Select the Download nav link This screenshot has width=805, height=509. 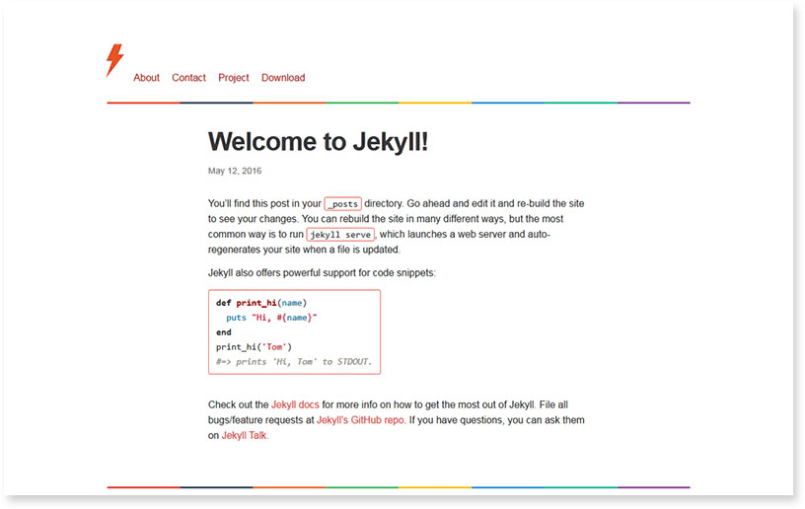(x=283, y=78)
